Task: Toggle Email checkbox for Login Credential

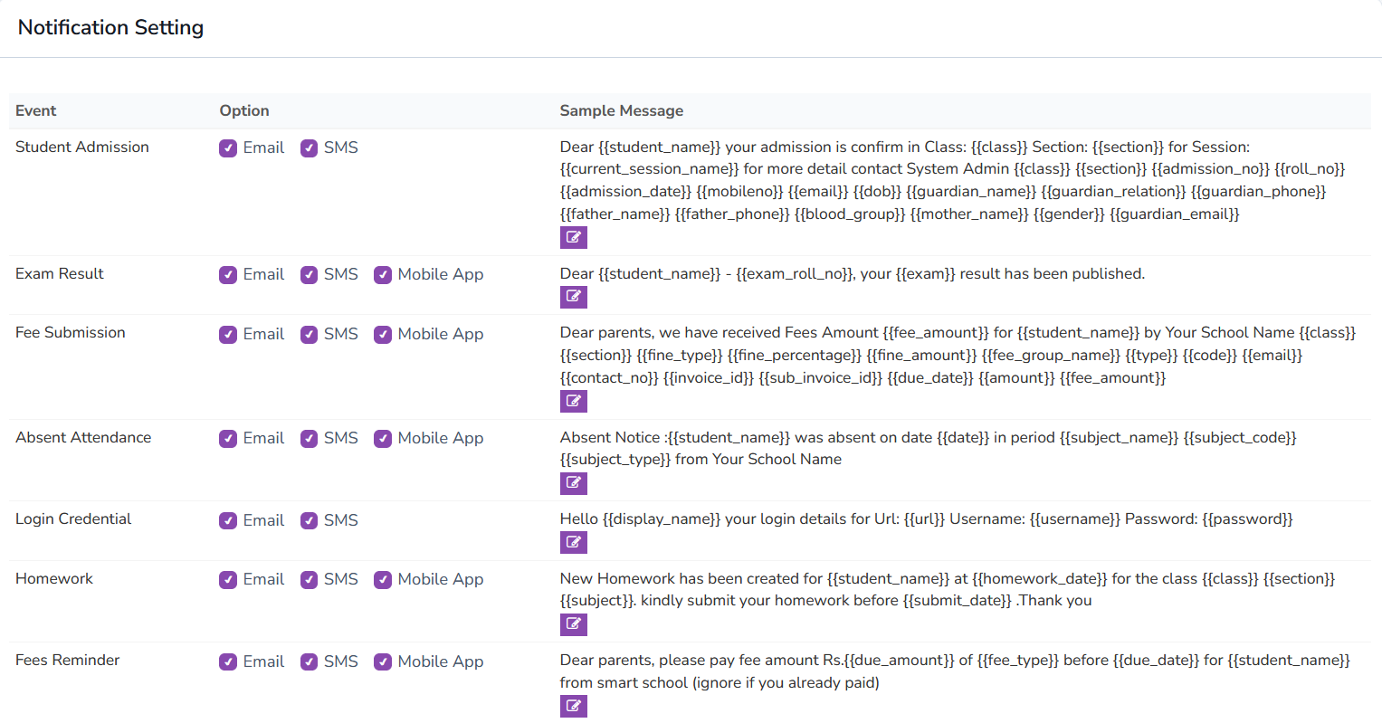Action: tap(228, 521)
